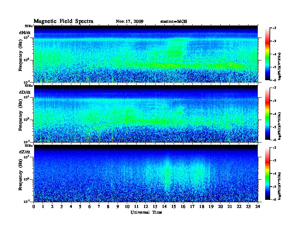Click the hour '22' tick label
Viewport: 307px width, 237px height.
[x=239, y=206]
